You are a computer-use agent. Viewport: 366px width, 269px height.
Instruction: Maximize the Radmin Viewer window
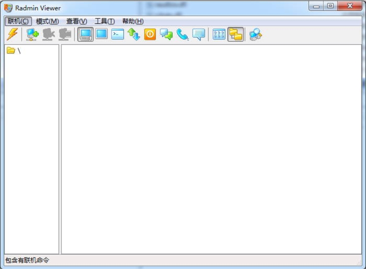(x=330, y=6)
